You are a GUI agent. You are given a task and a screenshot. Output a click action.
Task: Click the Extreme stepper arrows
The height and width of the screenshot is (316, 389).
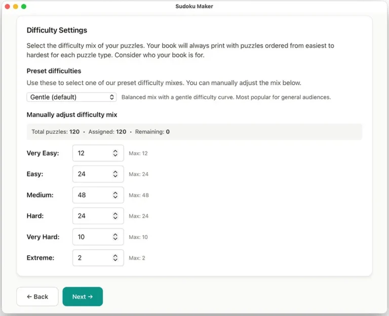point(115,258)
